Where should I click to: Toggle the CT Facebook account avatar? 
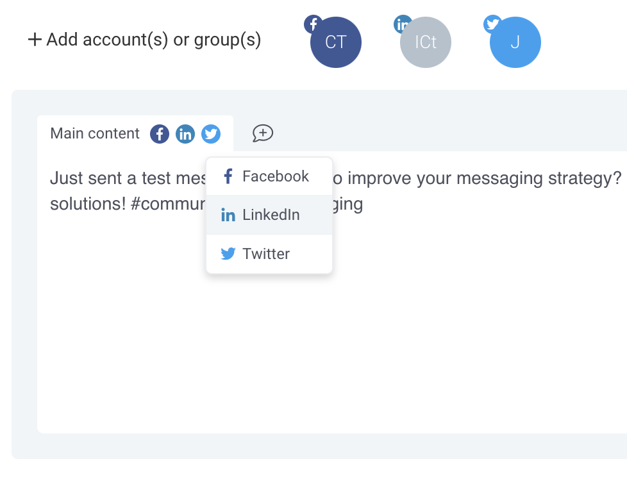(x=335, y=42)
